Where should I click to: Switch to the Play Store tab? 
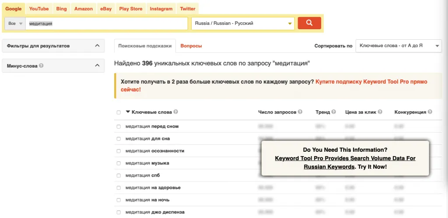pos(130,9)
